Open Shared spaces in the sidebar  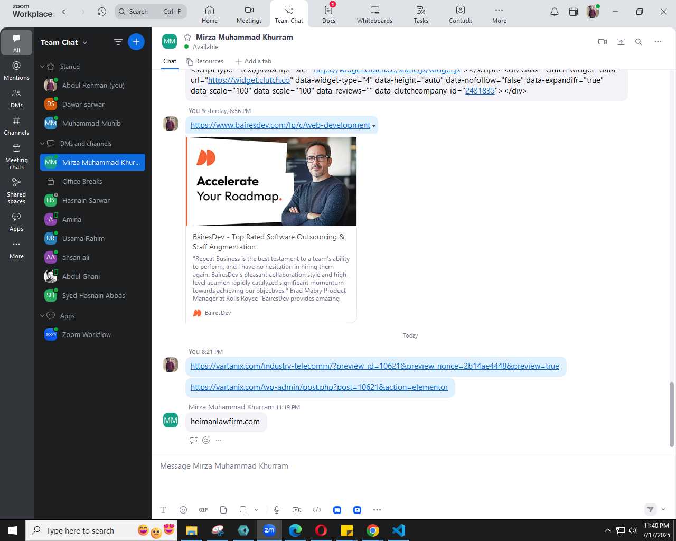coord(16,190)
